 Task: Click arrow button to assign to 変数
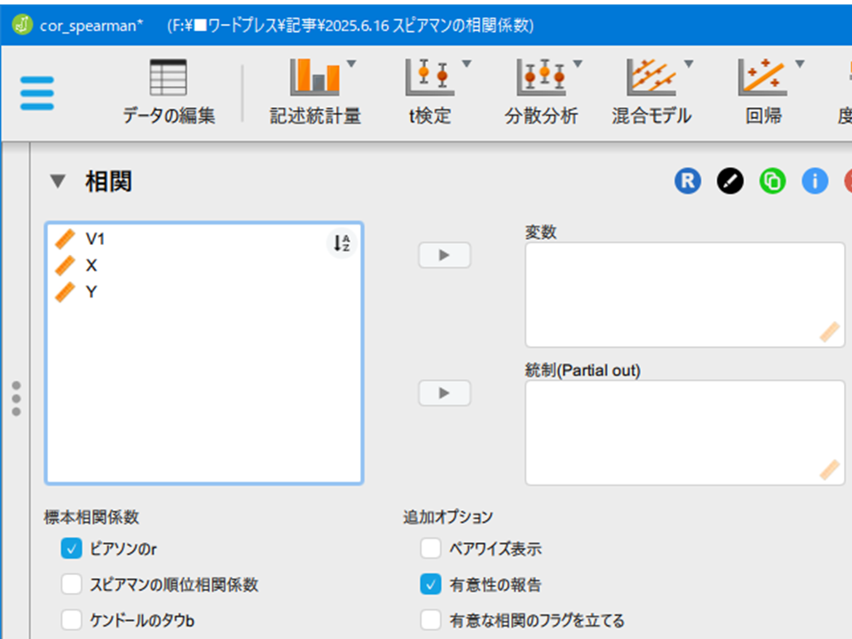444,255
